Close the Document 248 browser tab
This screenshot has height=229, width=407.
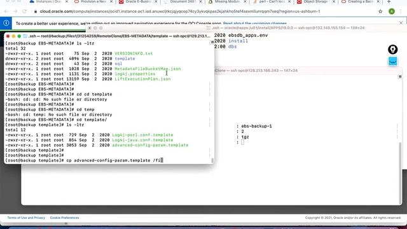(x=200, y=2)
